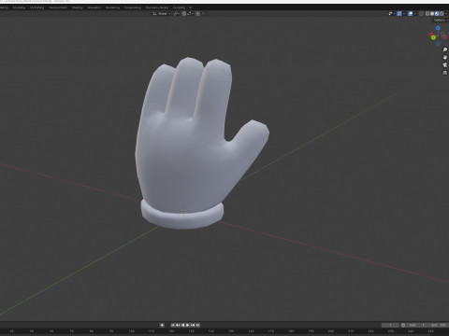Click the Start frame field

[x=416, y=325]
